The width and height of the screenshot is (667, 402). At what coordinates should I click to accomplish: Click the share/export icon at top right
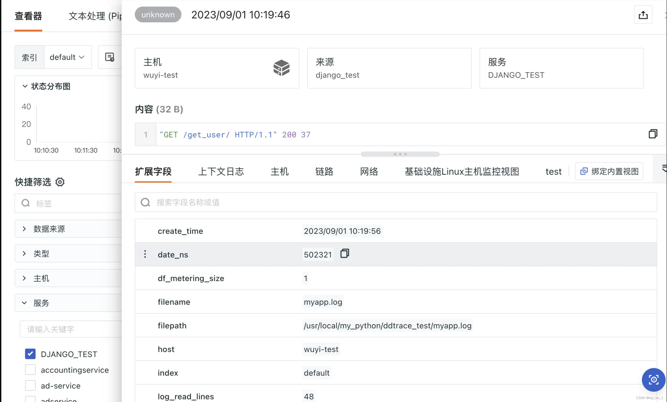643,15
